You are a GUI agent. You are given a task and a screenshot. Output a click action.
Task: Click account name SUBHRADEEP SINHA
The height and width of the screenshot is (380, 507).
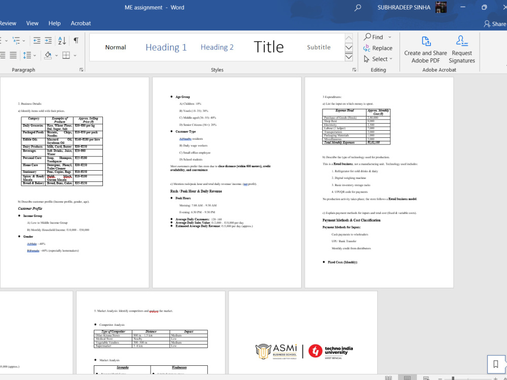(404, 8)
